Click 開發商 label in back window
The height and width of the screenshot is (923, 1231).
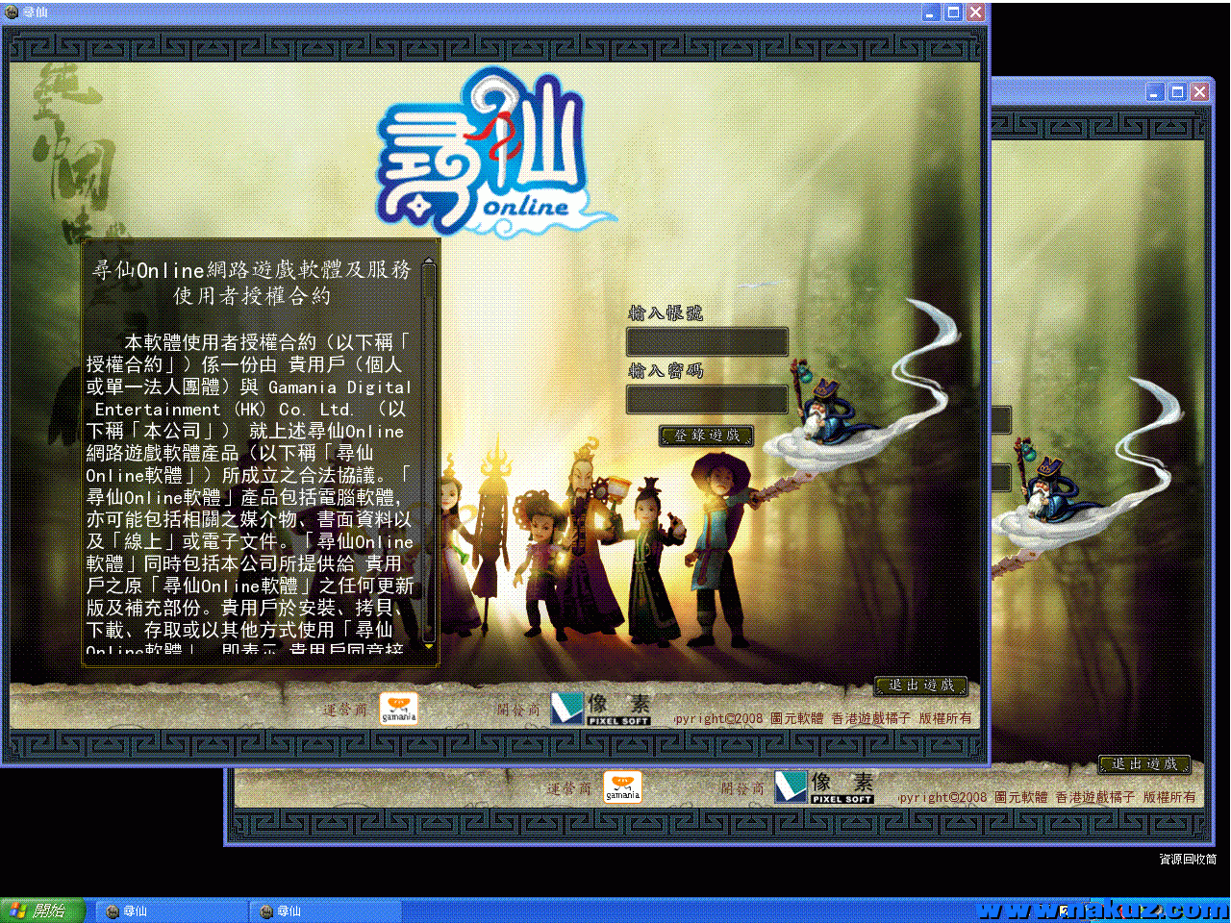pyautogui.click(x=743, y=788)
